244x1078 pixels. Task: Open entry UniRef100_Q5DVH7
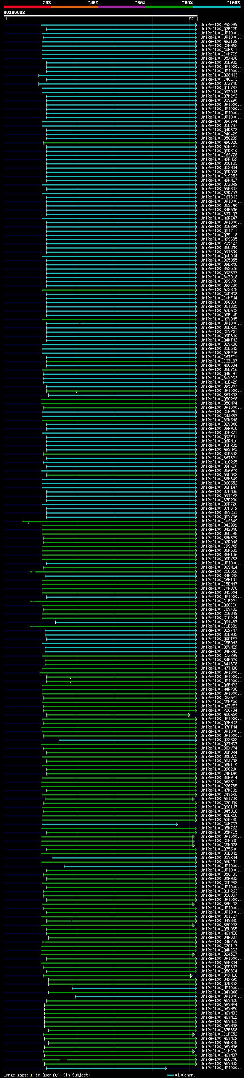pyautogui.click(x=218, y=125)
